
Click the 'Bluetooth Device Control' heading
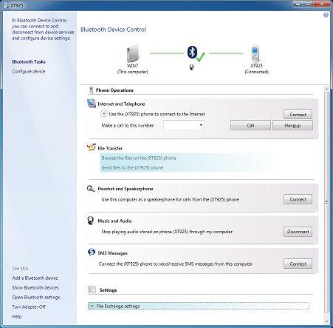113,30
